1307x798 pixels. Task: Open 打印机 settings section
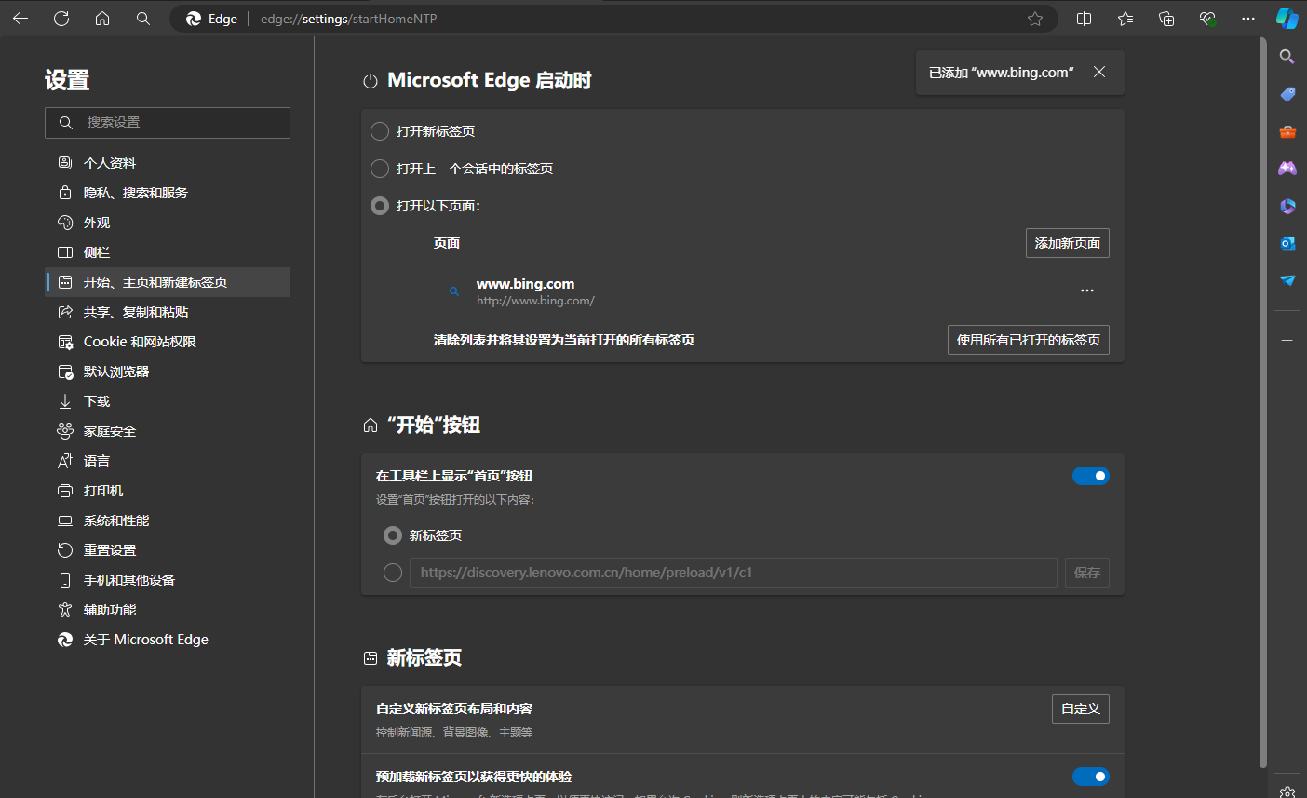tap(168, 491)
